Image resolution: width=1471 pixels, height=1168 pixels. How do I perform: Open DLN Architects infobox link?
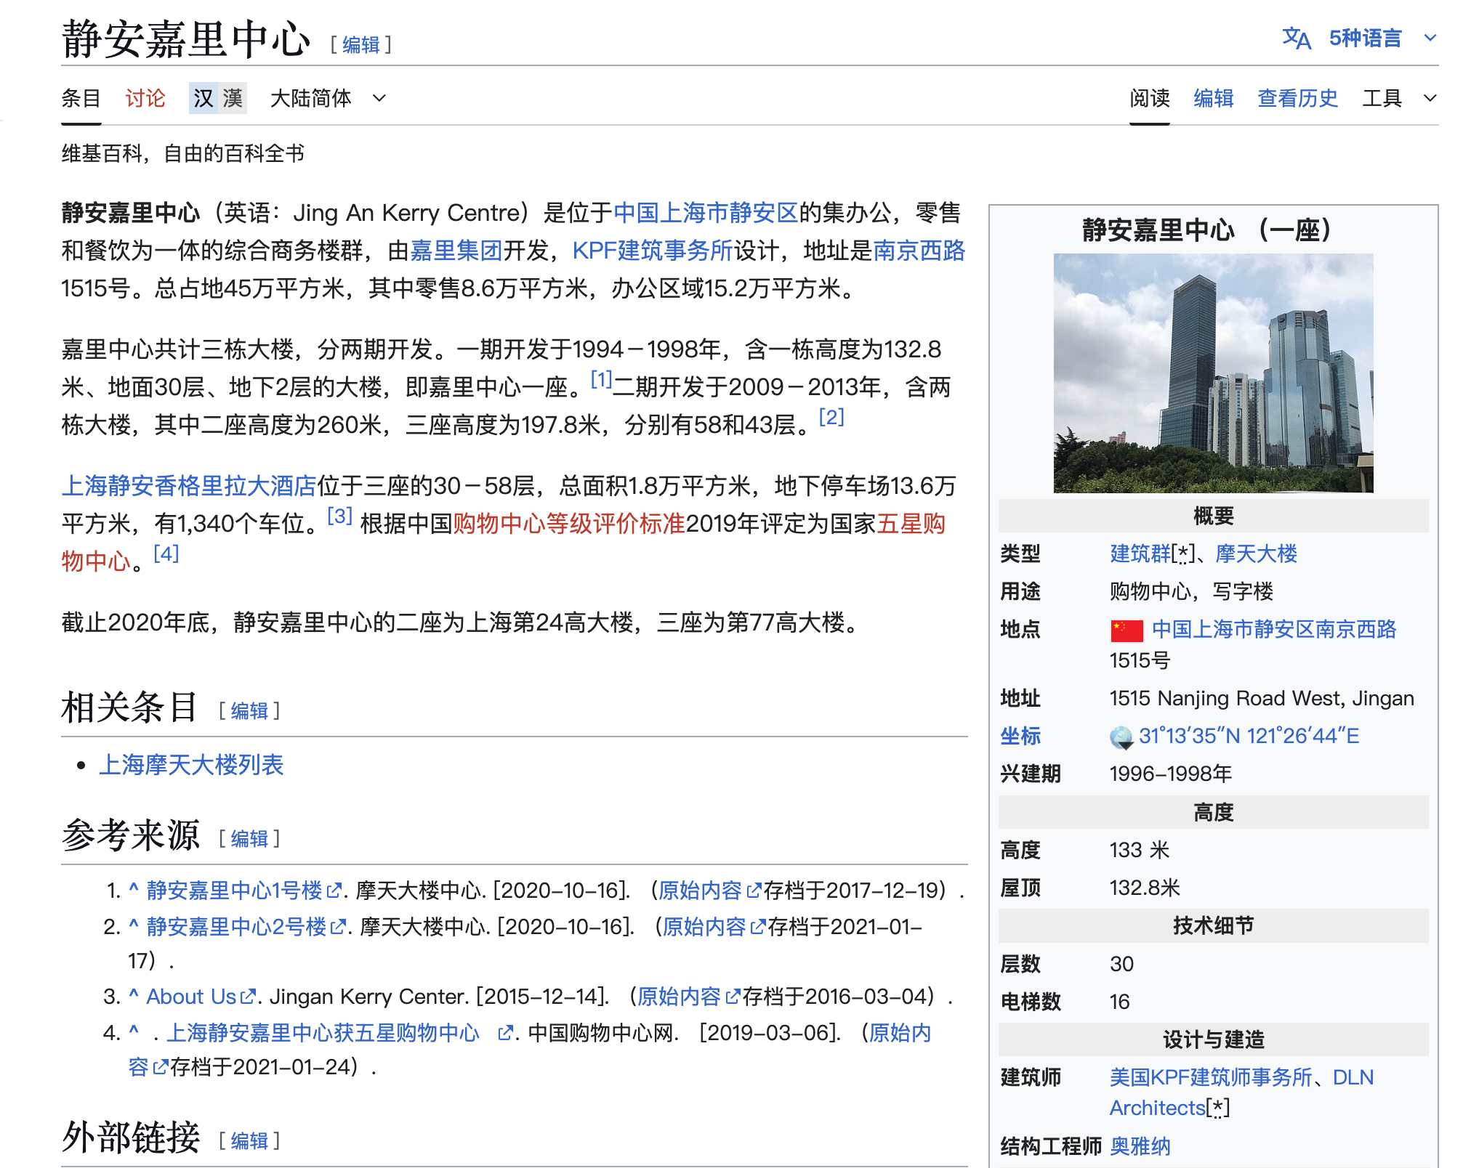click(1242, 1092)
